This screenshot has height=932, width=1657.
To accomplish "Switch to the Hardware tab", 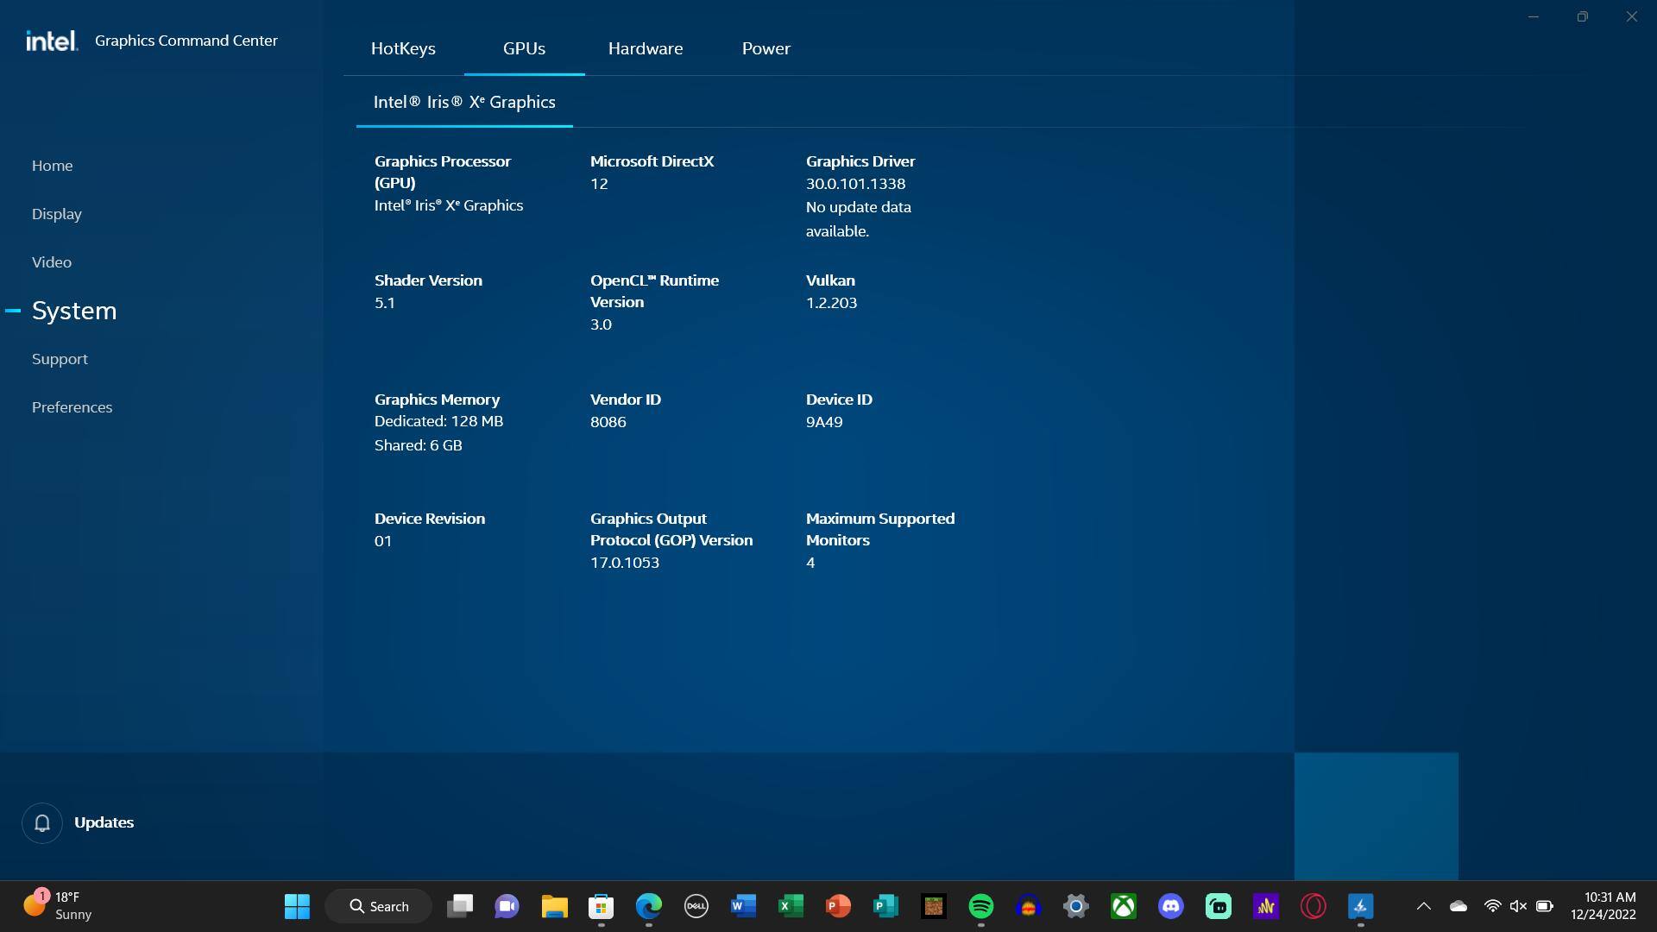I will coord(645,49).
